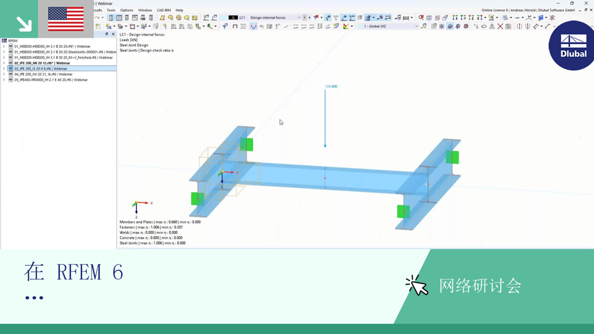594x334 pixels.
Task: Click the filter funnel icon in second toolbar
Action: (x=225, y=26)
